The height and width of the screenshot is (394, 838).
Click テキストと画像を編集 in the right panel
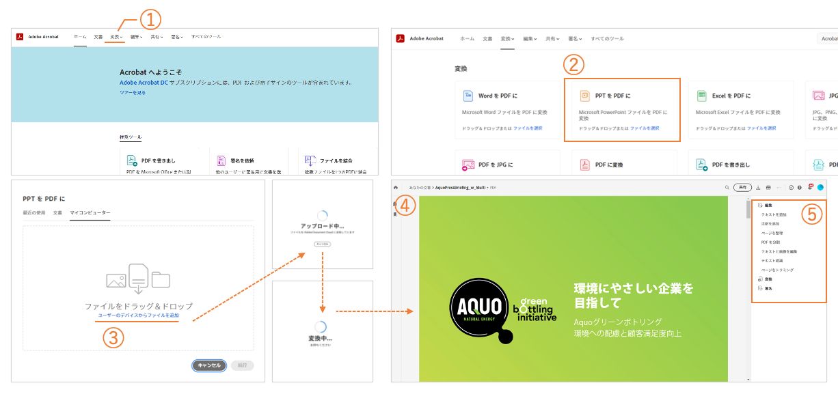pos(779,251)
